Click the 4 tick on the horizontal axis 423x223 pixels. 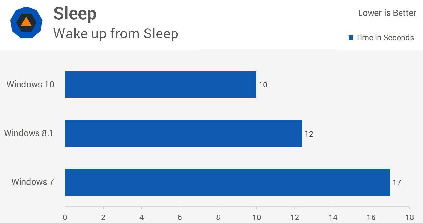coord(142,217)
